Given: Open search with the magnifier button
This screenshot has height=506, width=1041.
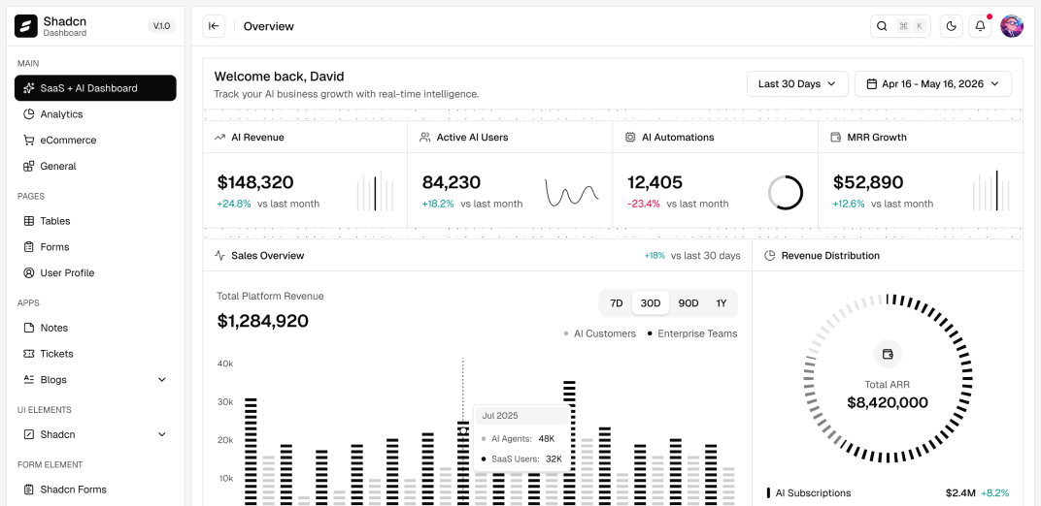Looking at the screenshot, I should click(x=882, y=26).
